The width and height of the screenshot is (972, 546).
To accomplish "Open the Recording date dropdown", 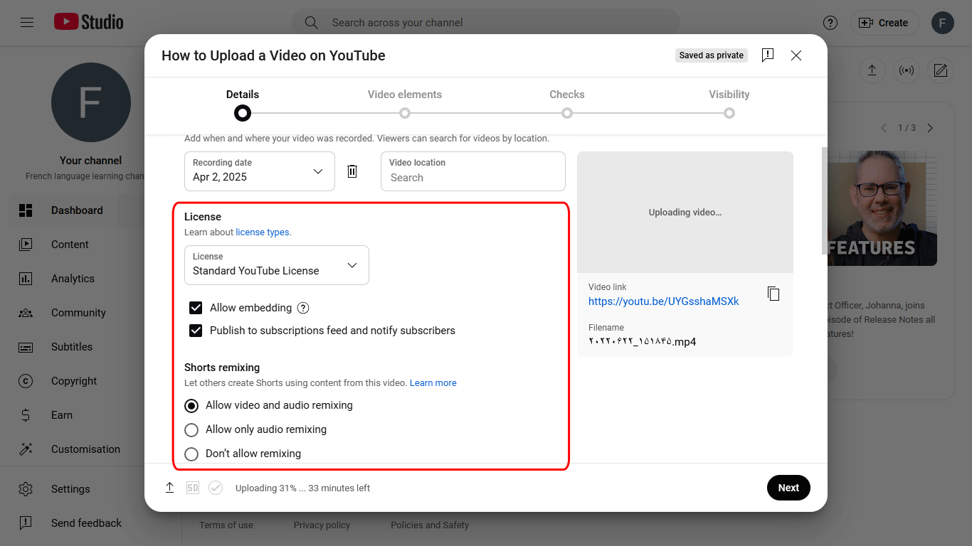I will [260, 171].
